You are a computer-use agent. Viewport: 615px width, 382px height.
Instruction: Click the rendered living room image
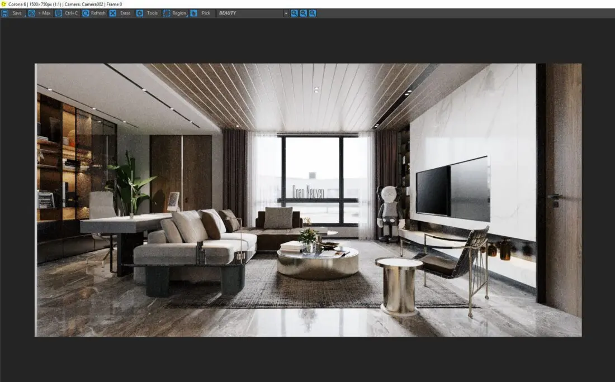click(x=308, y=200)
